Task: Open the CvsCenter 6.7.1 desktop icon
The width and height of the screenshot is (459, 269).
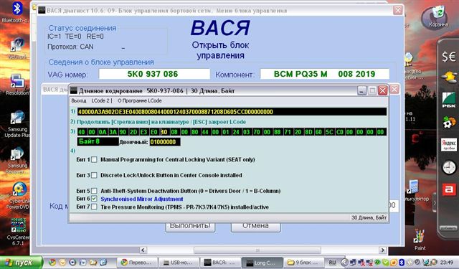Action: 18,232
